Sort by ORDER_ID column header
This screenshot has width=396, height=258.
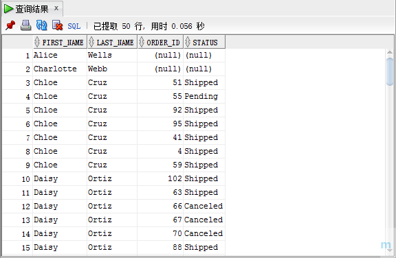pyautogui.click(x=160, y=42)
